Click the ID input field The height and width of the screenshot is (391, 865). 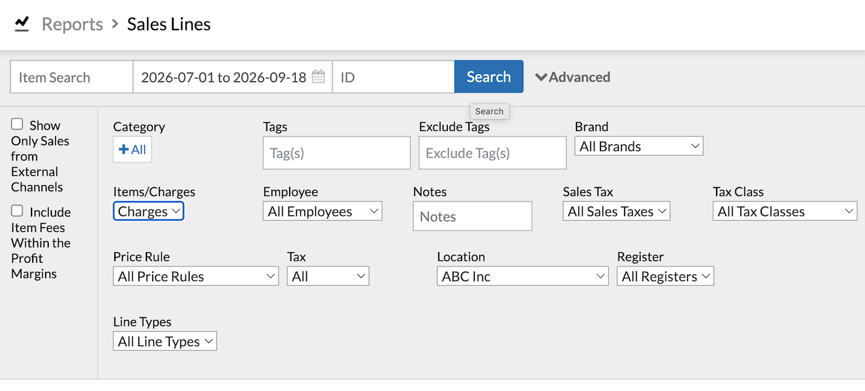[394, 77]
